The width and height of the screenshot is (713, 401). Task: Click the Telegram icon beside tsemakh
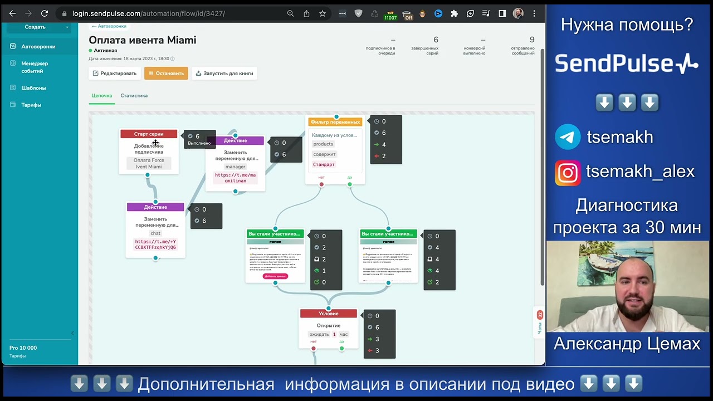pos(568,137)
